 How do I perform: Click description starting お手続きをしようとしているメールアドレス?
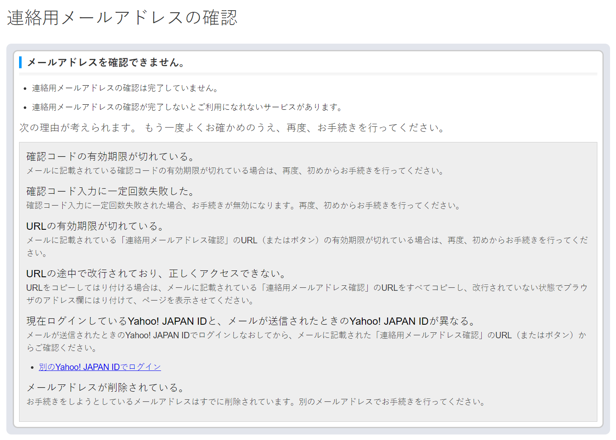(x=257, y=402)
